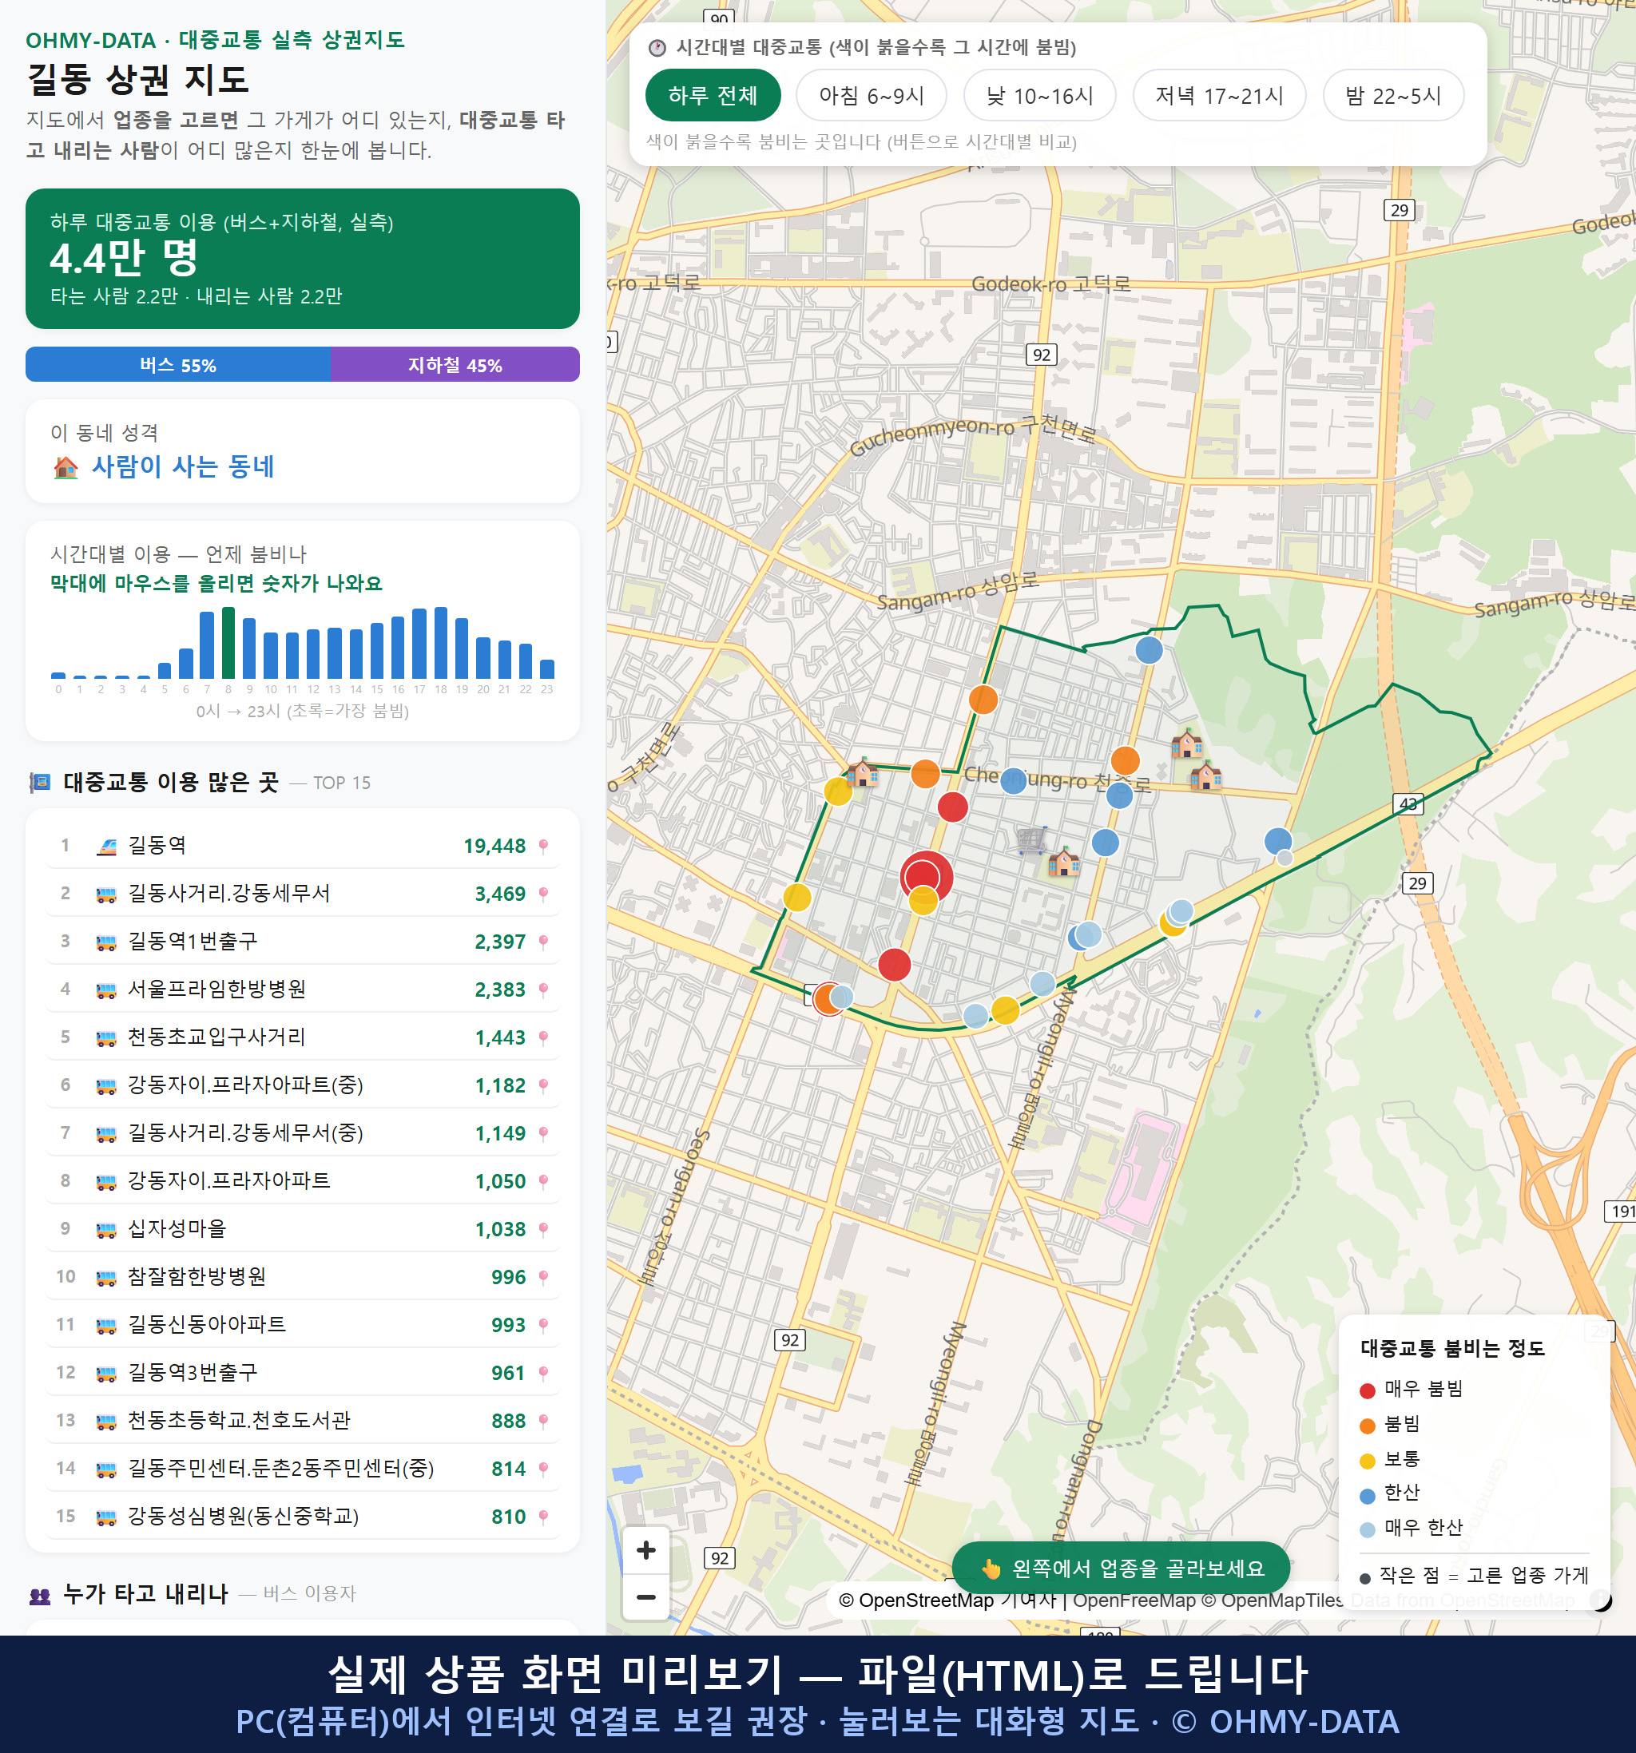Select the 길동신동아아파트 row
The width and height of the screenshot is (1636, 1753).
coord(303,1325)
